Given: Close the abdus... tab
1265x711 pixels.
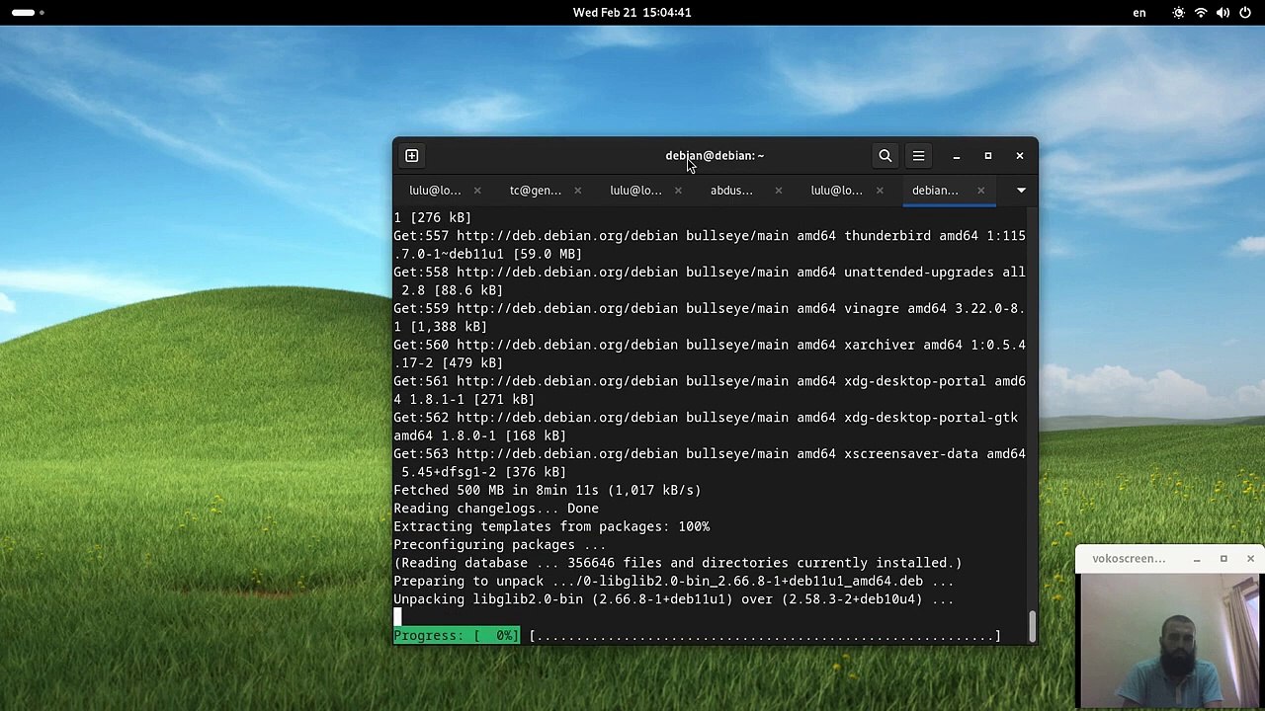Looking at the screenshot, I should pos(779,191).
